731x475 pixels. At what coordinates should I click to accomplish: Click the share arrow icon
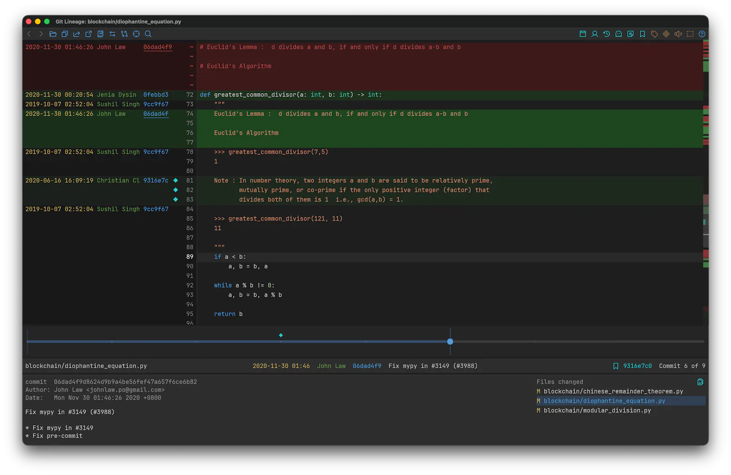[77, 34]
